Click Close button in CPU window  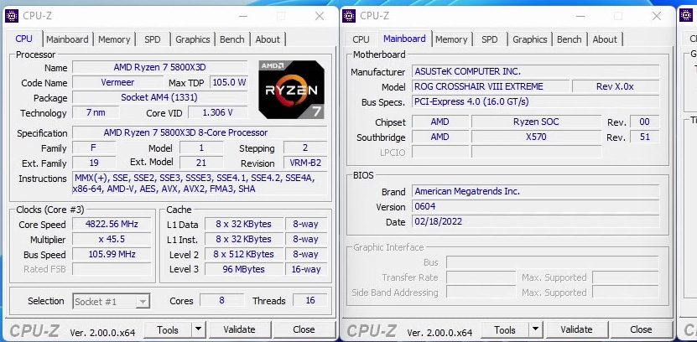pos(304,329)
